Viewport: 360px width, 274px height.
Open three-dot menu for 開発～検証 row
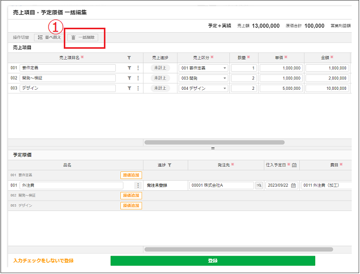(x=138, y=78)
